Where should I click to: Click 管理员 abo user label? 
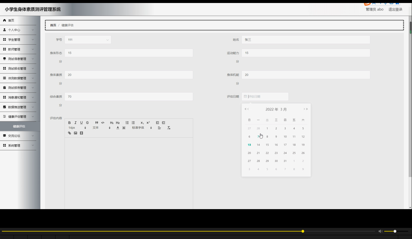point(374,9)
